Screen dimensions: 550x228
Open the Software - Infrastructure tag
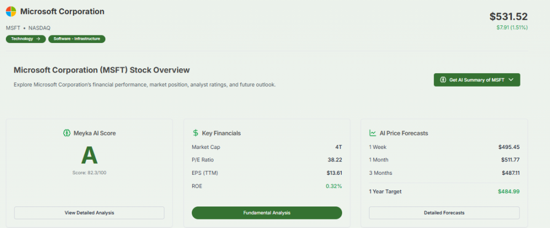point(77,39)
